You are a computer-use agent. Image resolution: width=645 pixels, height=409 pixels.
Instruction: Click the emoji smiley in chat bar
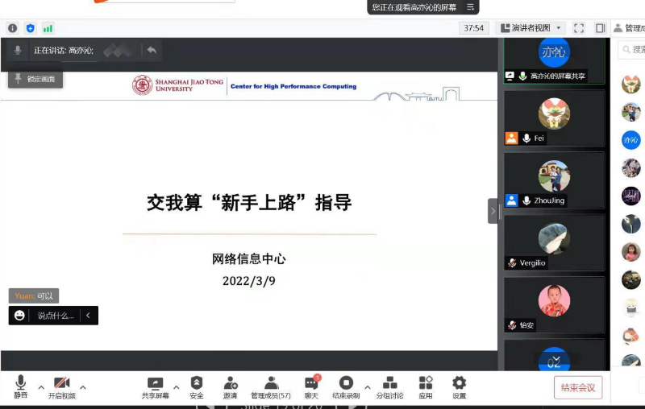point(19,316)
